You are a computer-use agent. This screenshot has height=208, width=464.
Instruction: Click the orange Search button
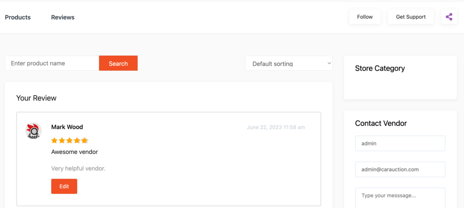(x=118, y=63)
